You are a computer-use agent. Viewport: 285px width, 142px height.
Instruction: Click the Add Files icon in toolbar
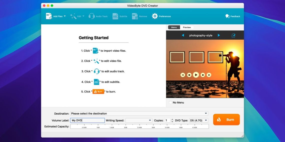pyautogui.click(x=49, y=16)
